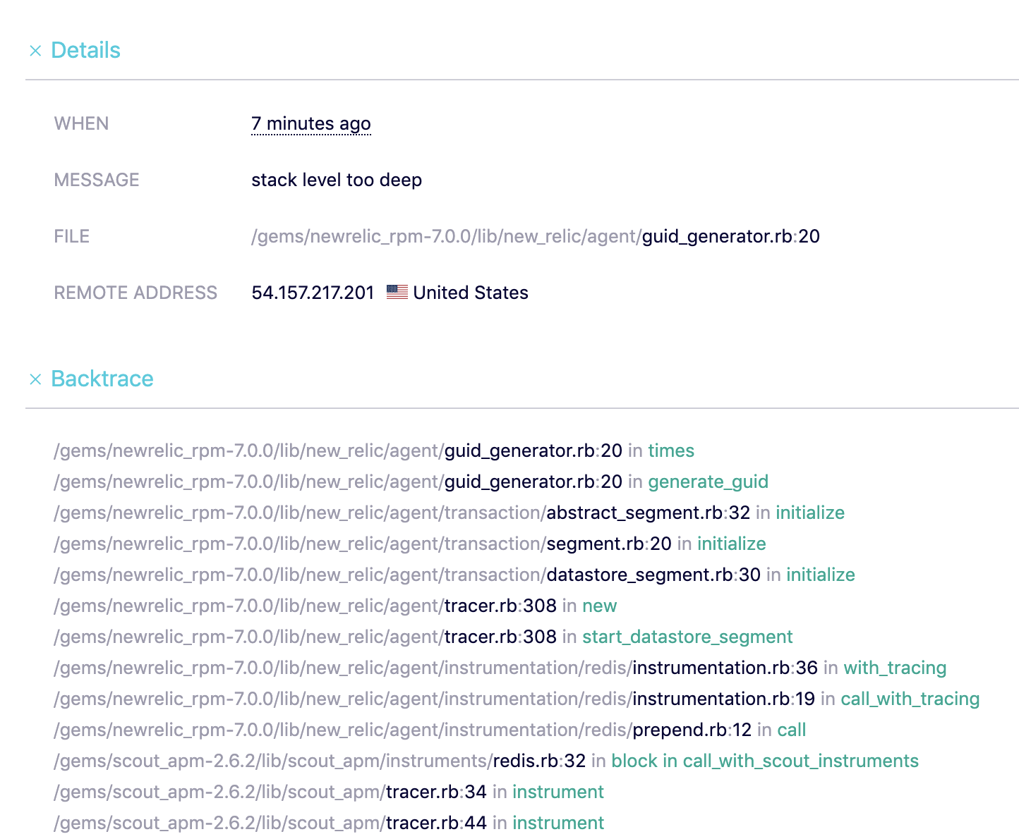Open the generate_guid frame link
1019x839 pixels.
708,482
